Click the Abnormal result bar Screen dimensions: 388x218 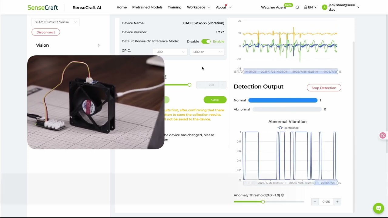coord(287,109)
